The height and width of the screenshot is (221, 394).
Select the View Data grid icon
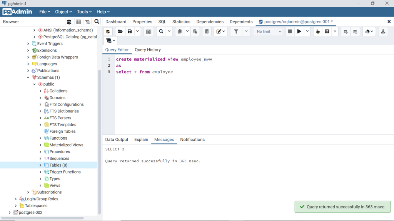pyautogui.click(x=78, y=22)
